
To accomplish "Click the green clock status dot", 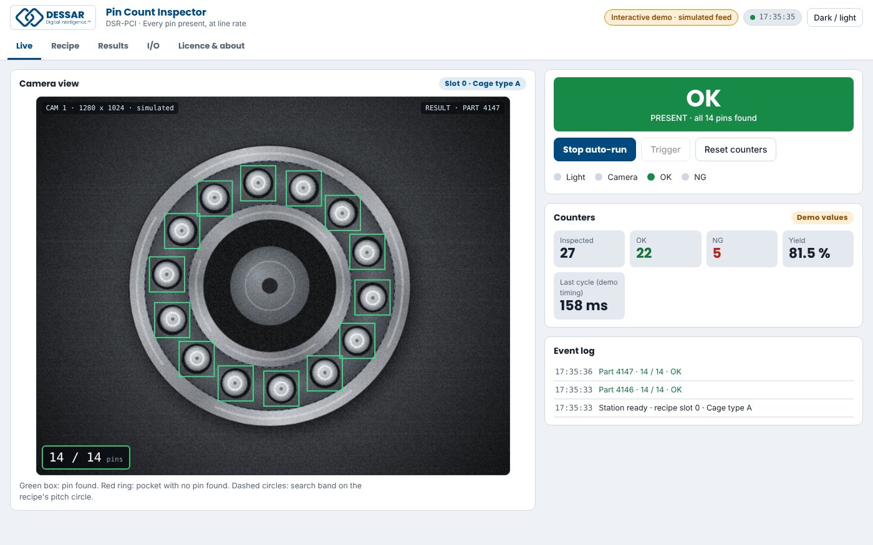I will (753, 17).
